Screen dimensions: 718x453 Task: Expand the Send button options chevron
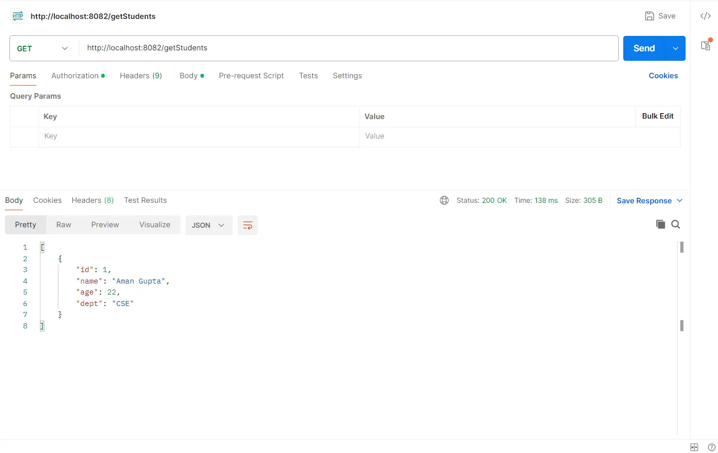676,48
